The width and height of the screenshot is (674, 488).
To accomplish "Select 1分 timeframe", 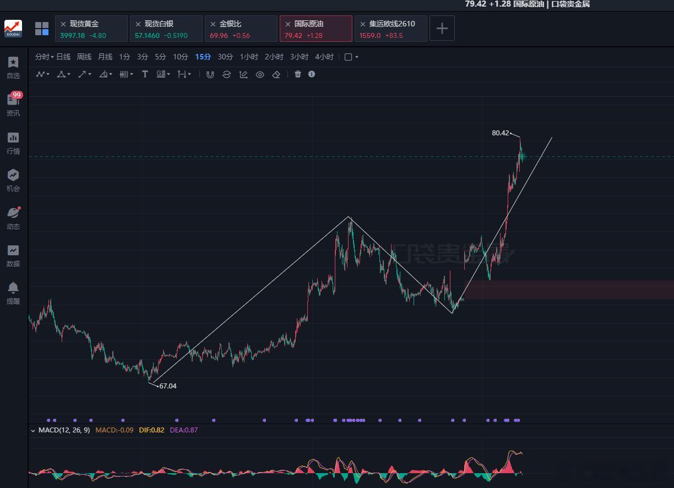I will tap(124, 57).
